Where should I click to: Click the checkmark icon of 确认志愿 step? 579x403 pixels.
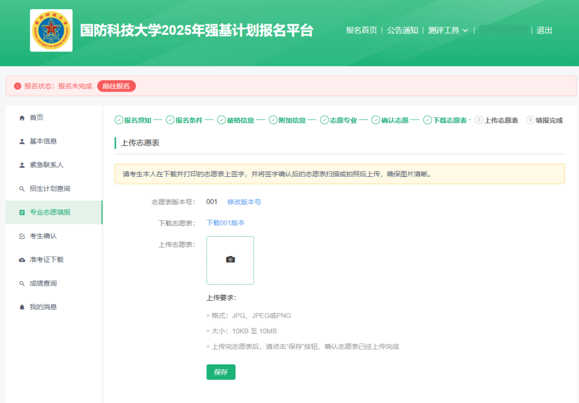pyautogui.click(x=376, y=120)
